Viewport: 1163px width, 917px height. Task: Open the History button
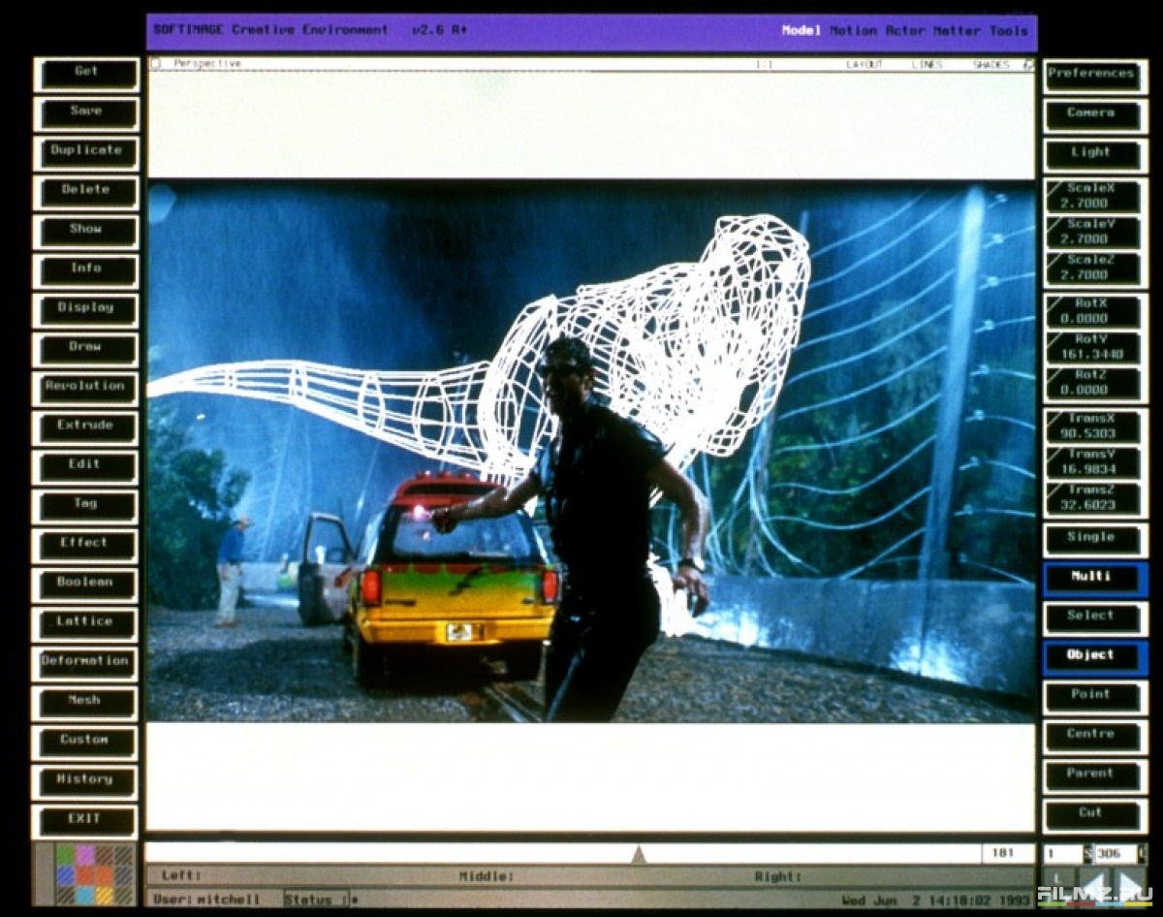tap(86, 781)
